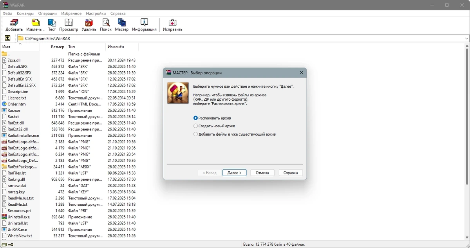This screenshot has width=470, height=248.
Task: Click the rarreg.key file icon
Action: click(x=4, y=192)
